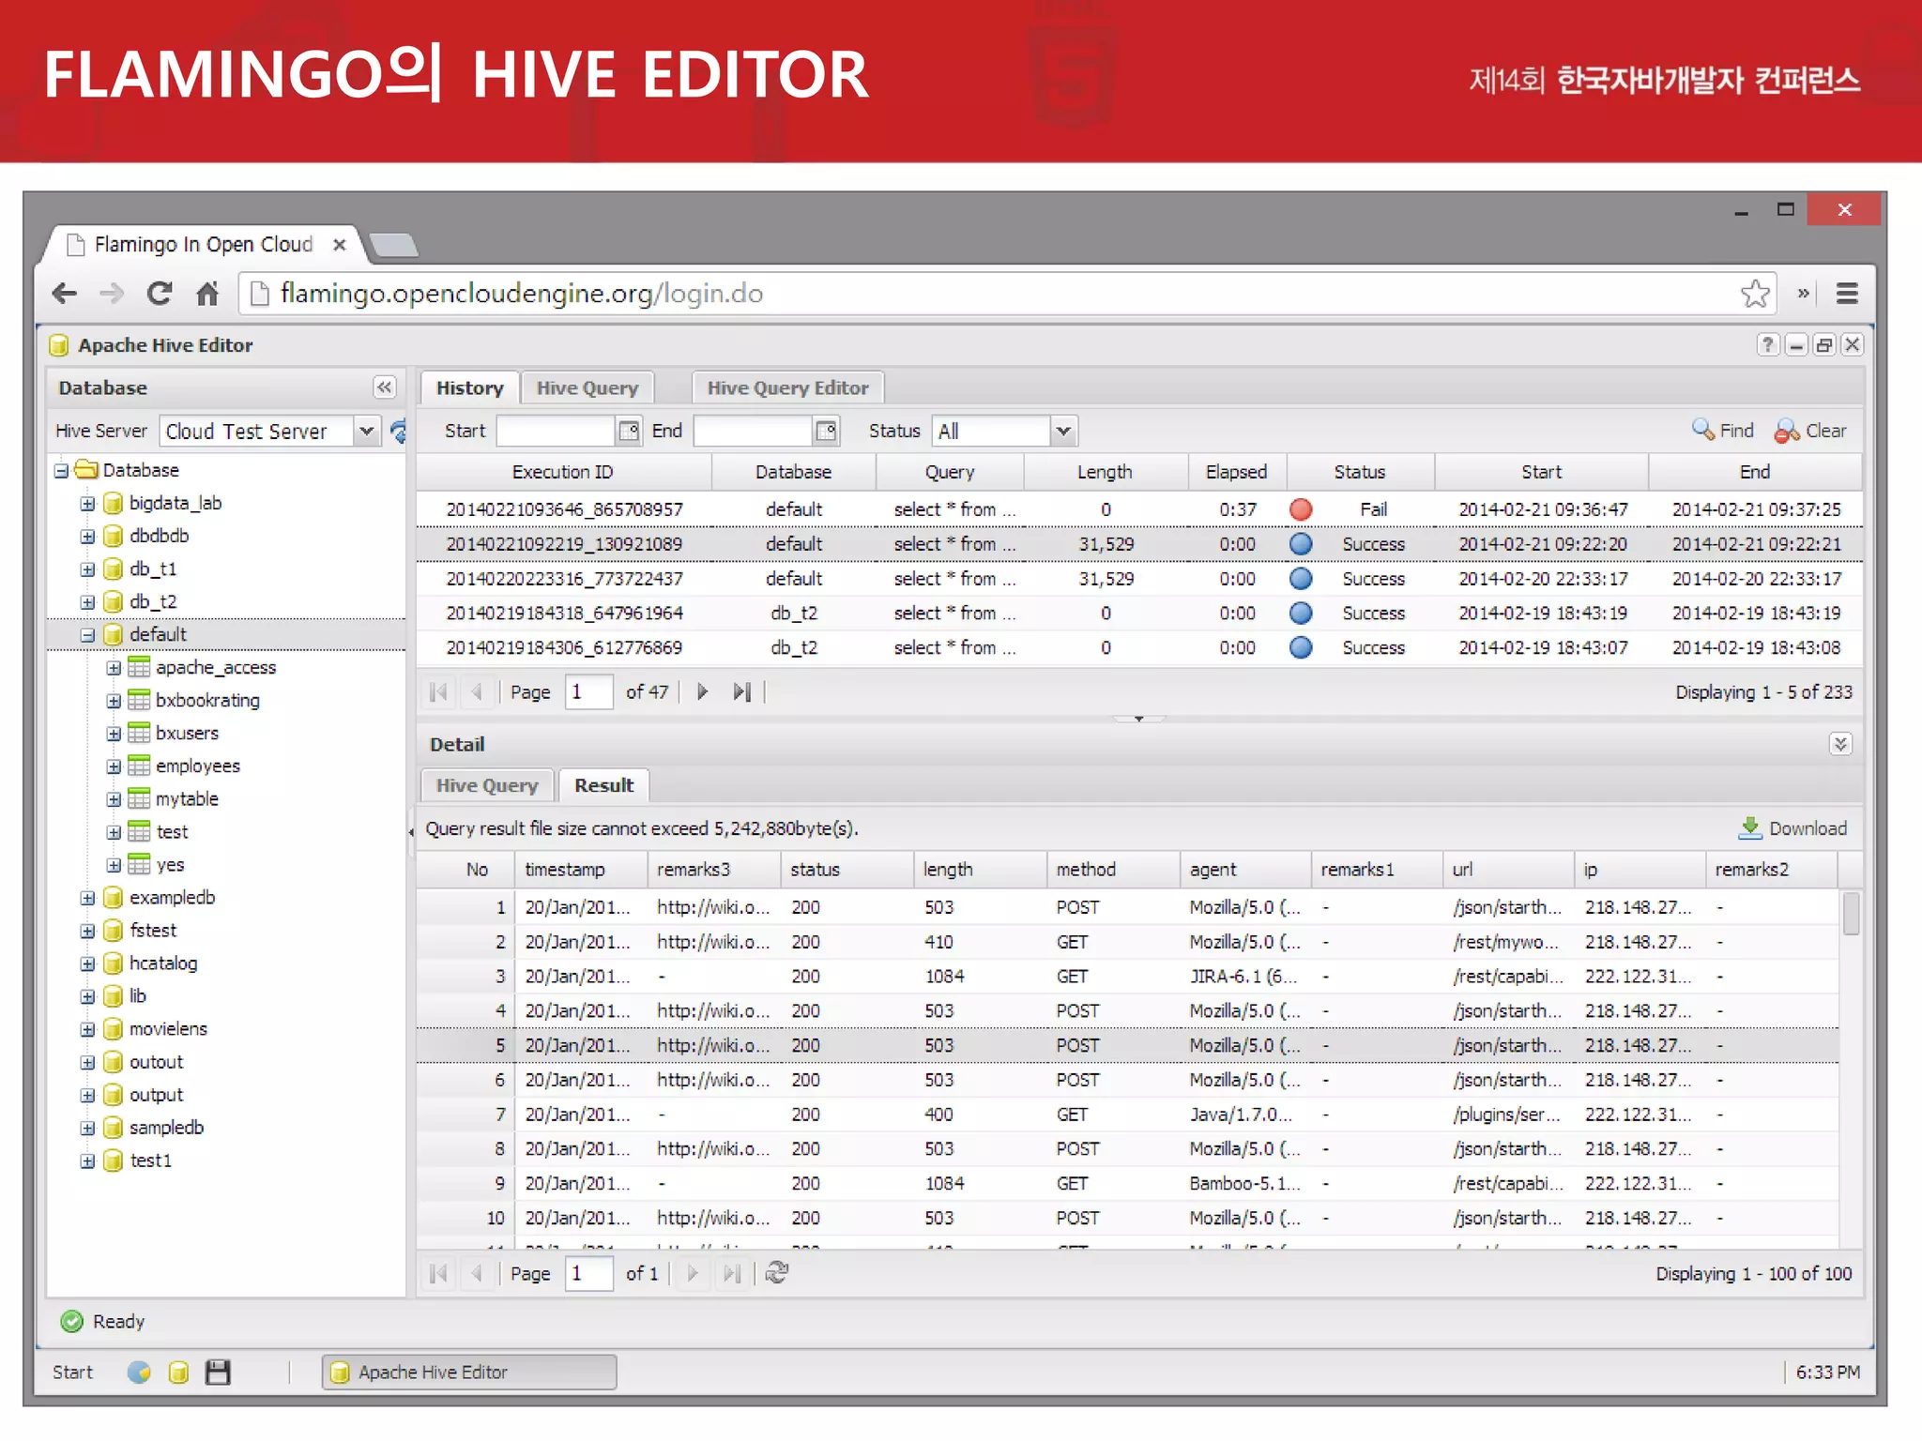The height and width of the screenshot is (1441, 1922).
Task: Open the Start date calendar picker
Action: pos(628,431)
